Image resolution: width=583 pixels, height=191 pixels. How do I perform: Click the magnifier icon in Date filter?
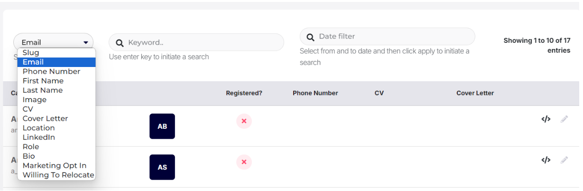tap(311, 37)
